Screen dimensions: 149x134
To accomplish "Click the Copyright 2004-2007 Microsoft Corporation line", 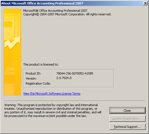I will pyautogui.click(x=67, y=14).
